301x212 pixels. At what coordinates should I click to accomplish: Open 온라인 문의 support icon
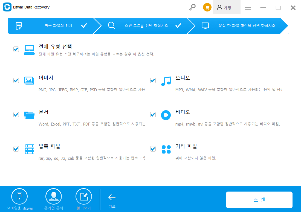coord(54,196)
